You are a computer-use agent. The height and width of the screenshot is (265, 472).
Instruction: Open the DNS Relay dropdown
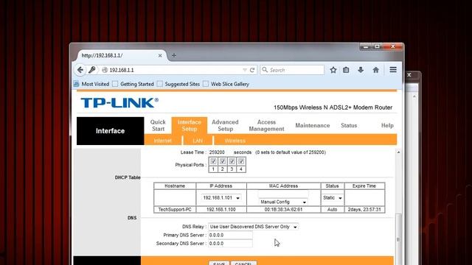(254, 227)
